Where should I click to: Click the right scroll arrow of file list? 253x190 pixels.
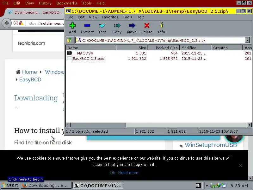250,125
